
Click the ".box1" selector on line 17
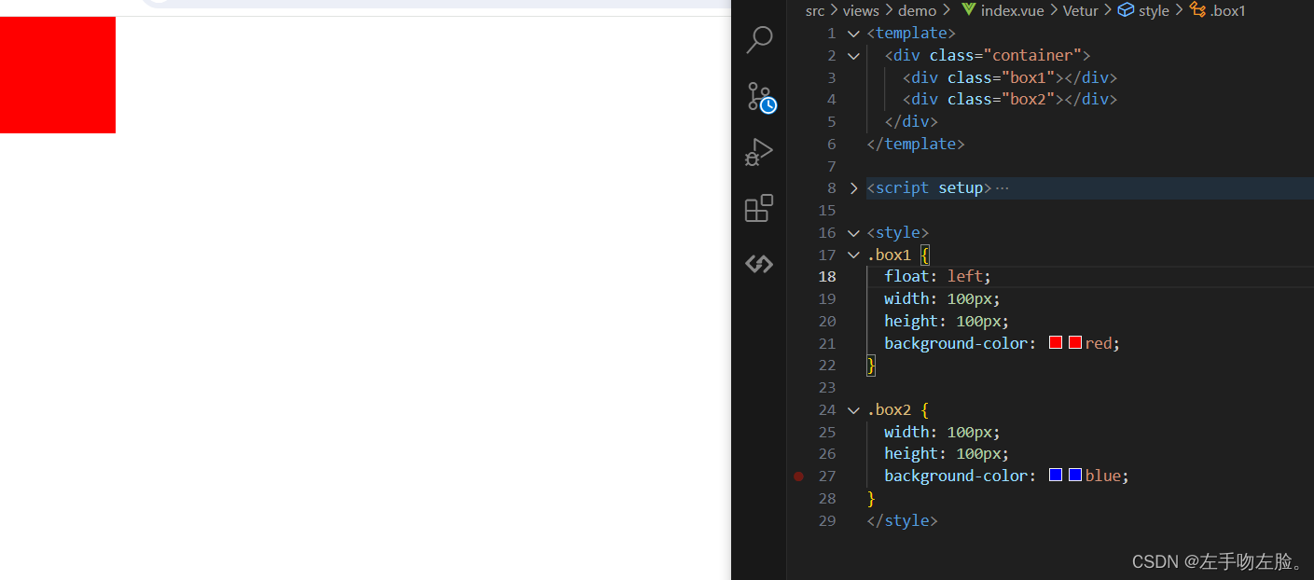(x=889, y=255)
